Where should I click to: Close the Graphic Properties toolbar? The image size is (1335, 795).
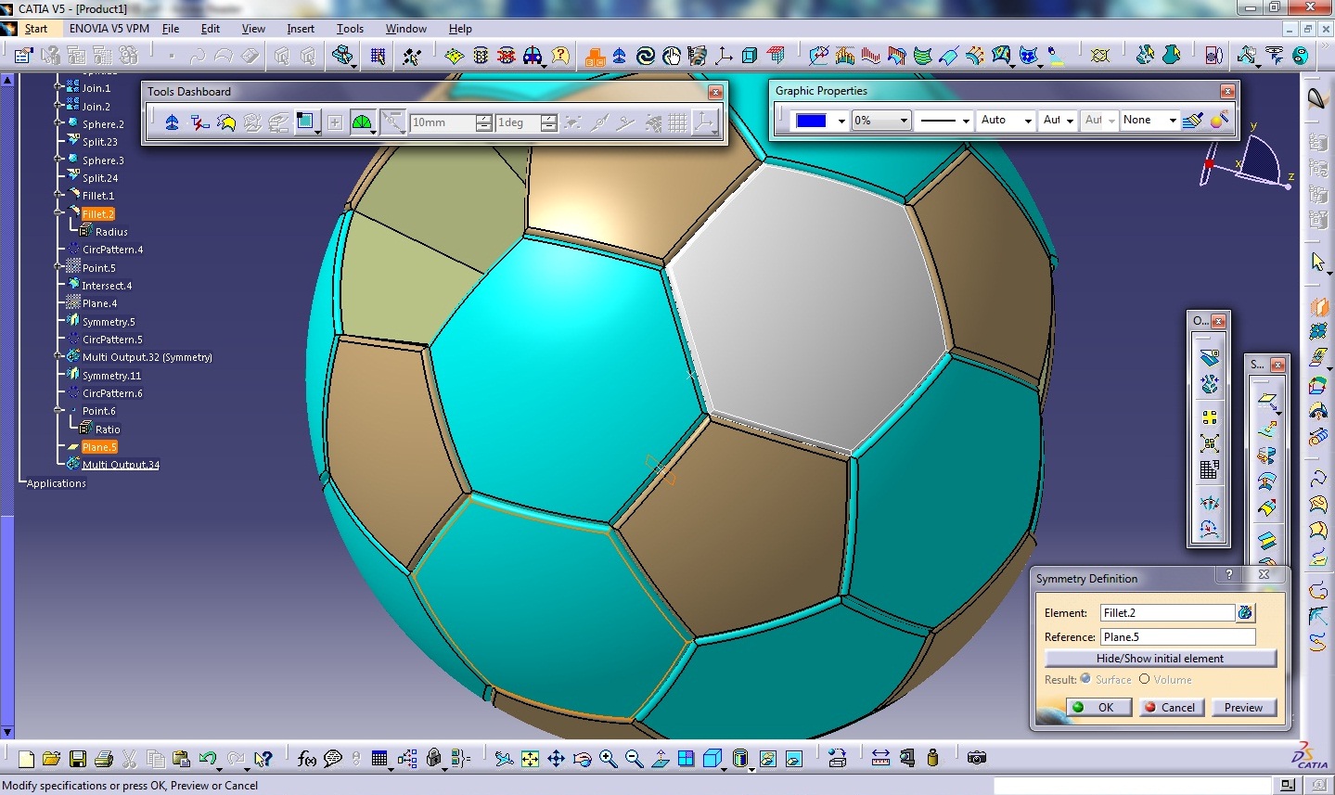coord(1227,91)
